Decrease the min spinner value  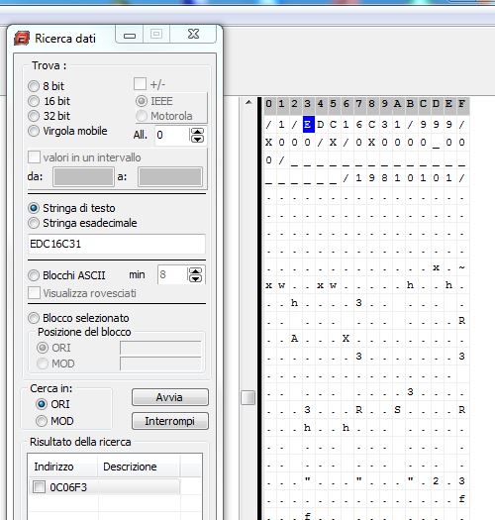coord(195,278)
